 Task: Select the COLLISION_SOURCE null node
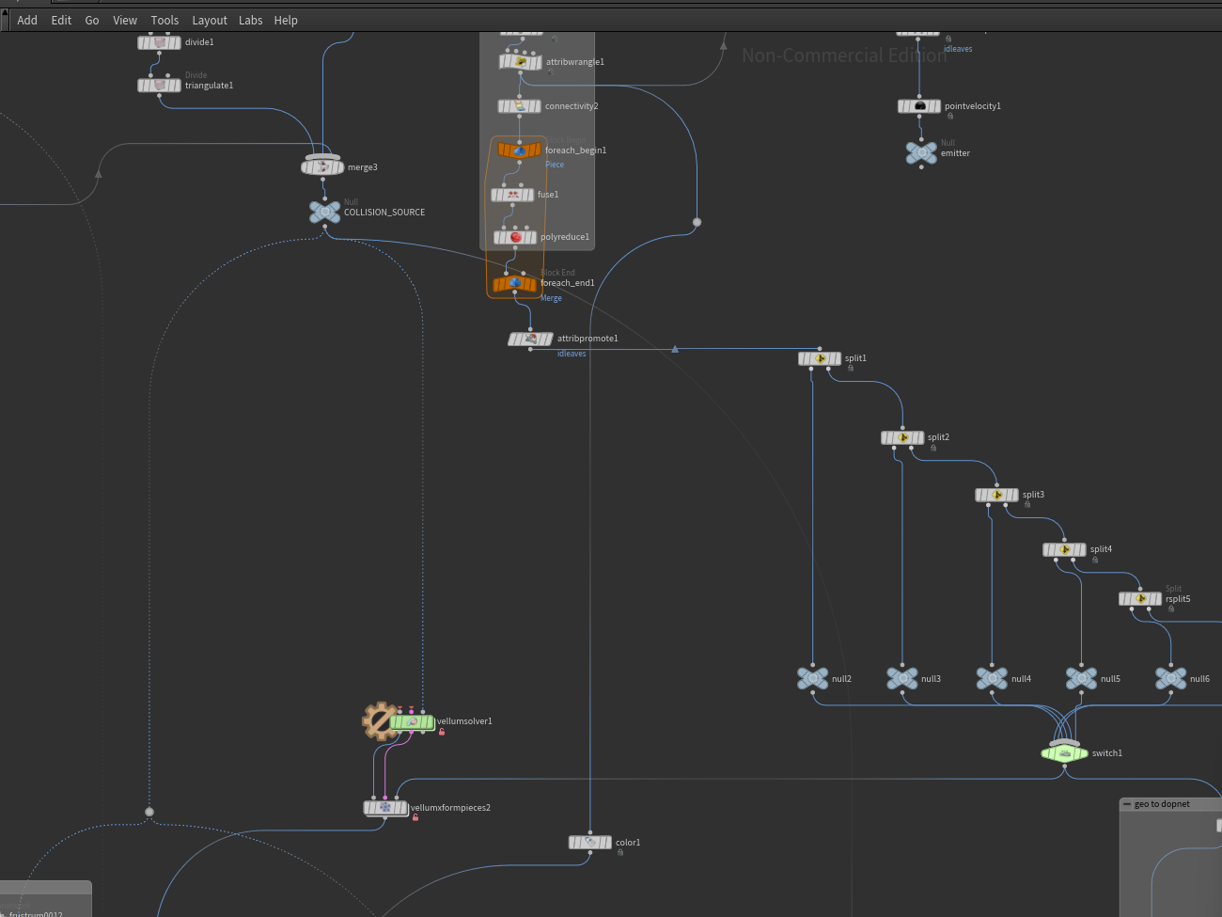(325, 212)
